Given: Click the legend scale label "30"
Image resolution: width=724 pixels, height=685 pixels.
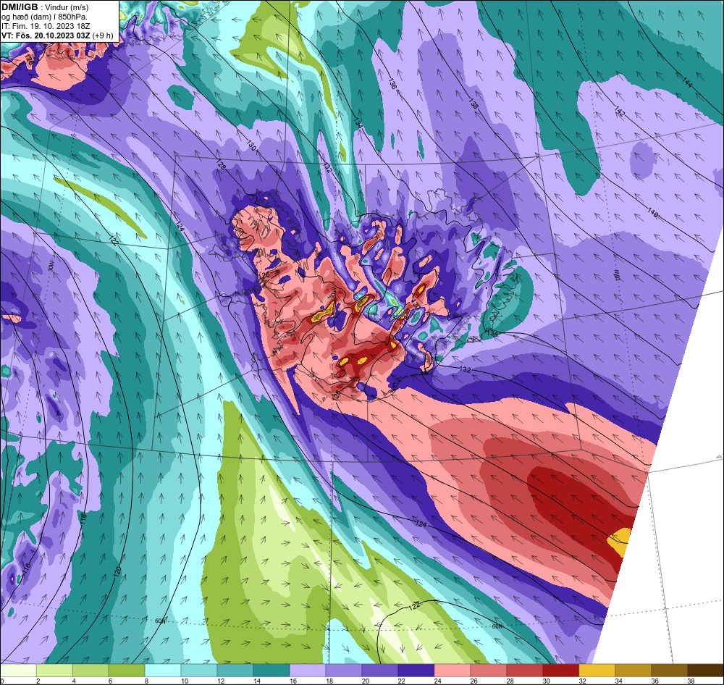Looking at the screenshot, I should click(x=546, y=681).
